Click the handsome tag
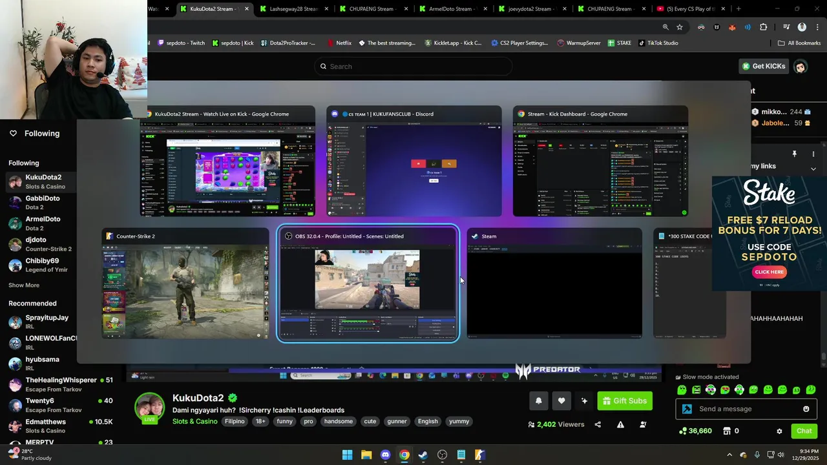 click(339, 421)
